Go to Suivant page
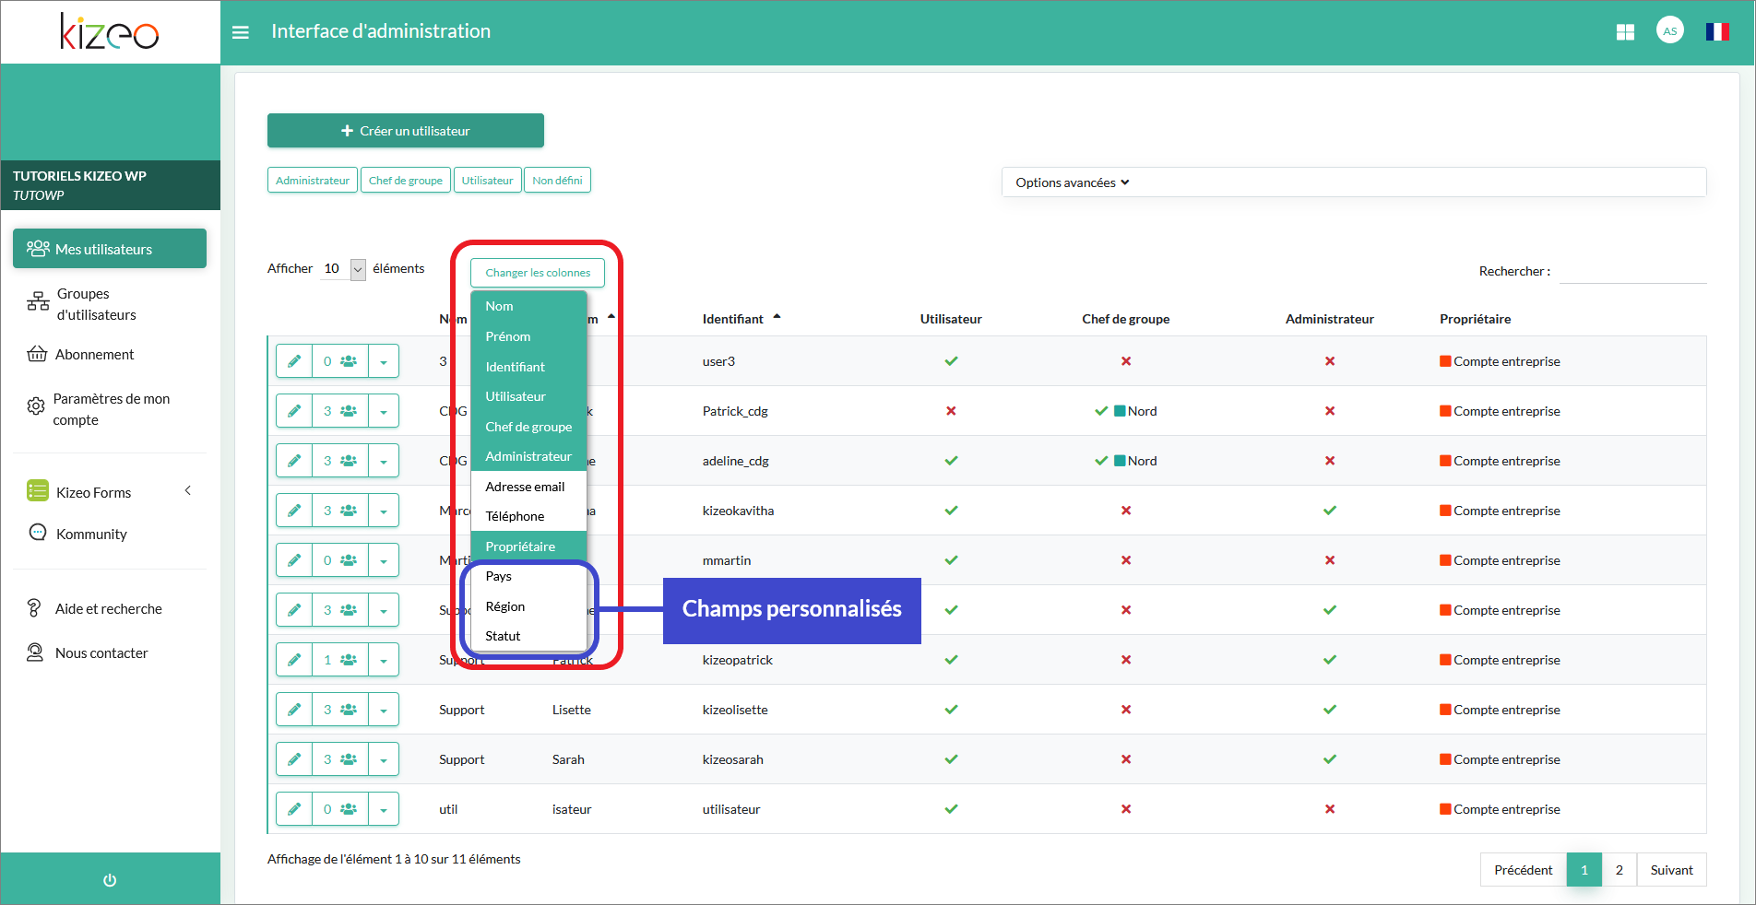The image size is (1756, 905). click(1672, 870)
